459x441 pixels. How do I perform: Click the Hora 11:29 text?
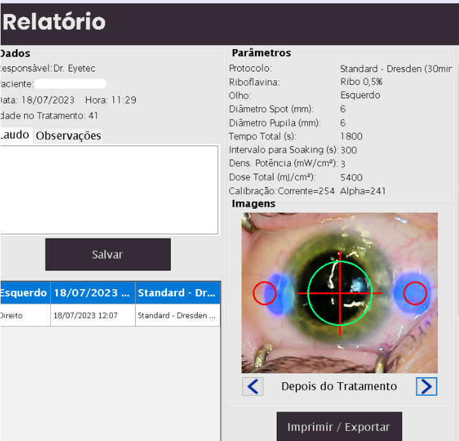click(111, 100)
